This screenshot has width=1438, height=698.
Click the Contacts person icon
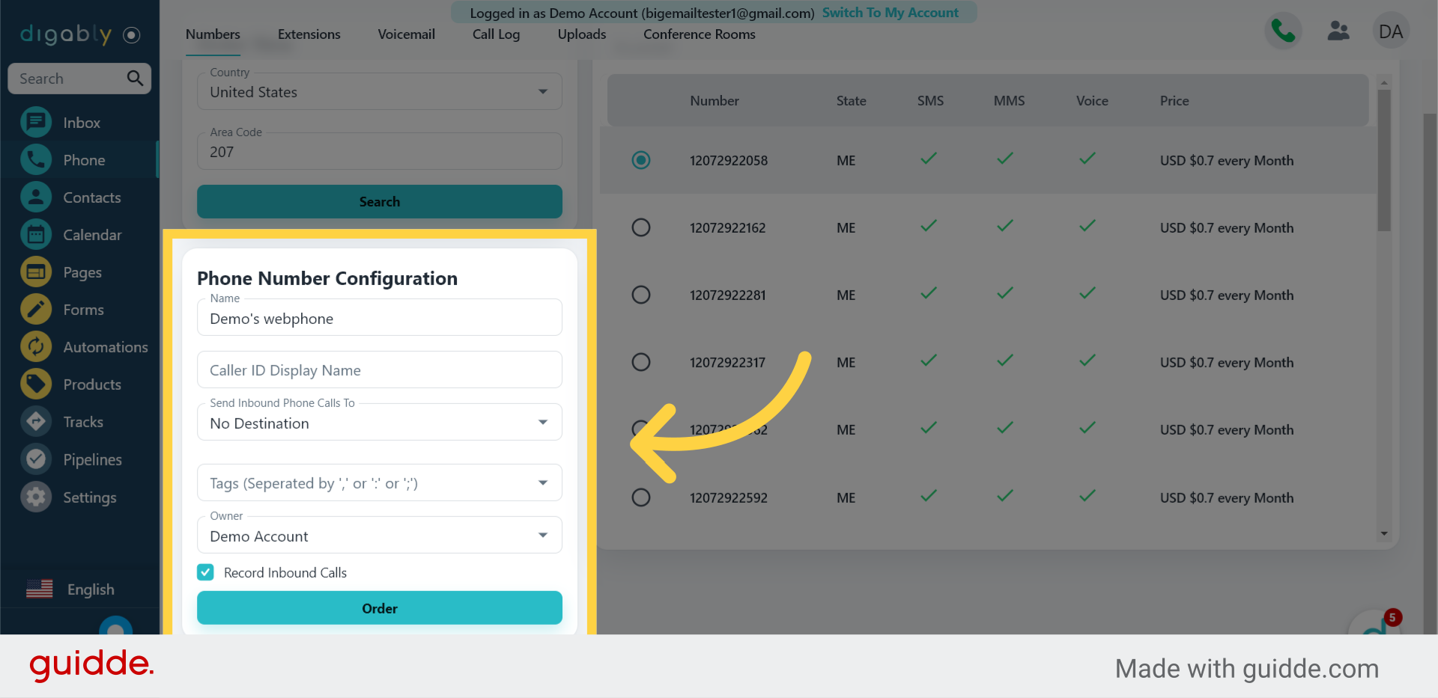36,198
